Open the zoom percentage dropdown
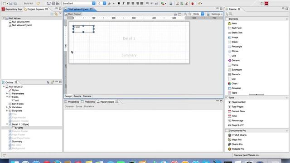Screen dimensions: 290x163 pos(203,14)
